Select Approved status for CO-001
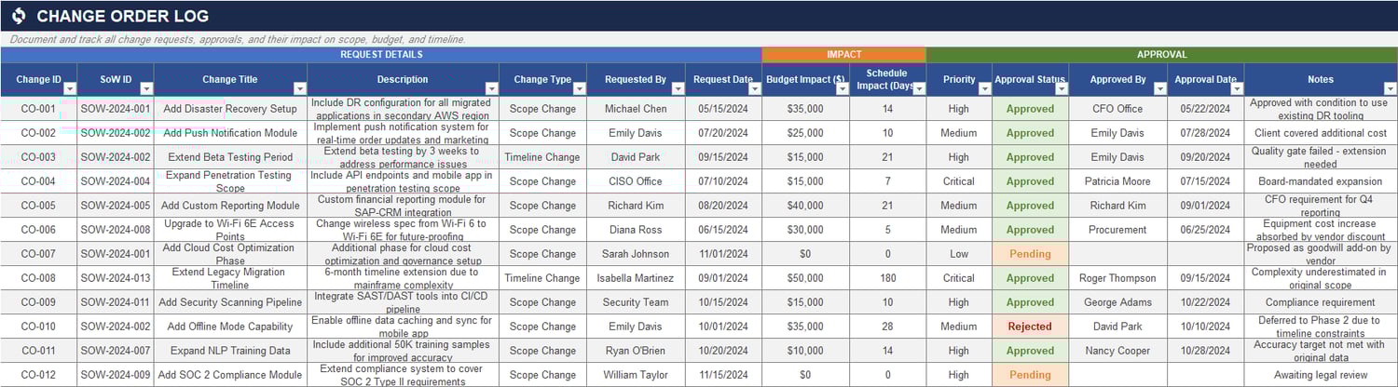This screenshot has width=1398, height=387. (1030, 109)
